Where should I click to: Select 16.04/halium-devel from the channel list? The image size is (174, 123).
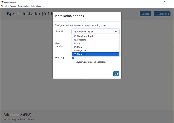coord(95,36)
